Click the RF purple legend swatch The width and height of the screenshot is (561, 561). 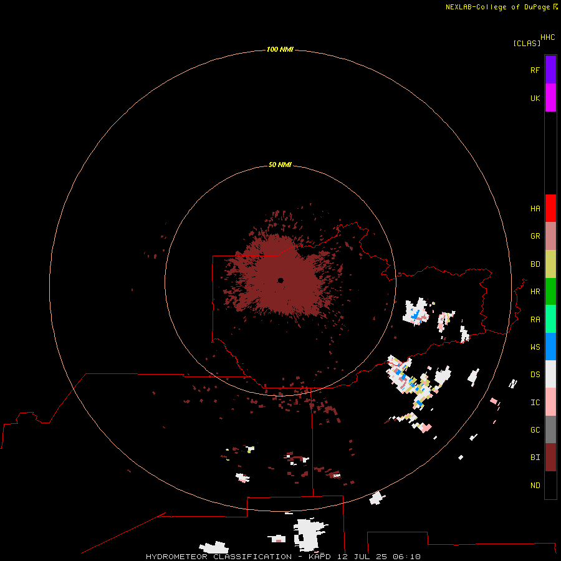point(550,70)
